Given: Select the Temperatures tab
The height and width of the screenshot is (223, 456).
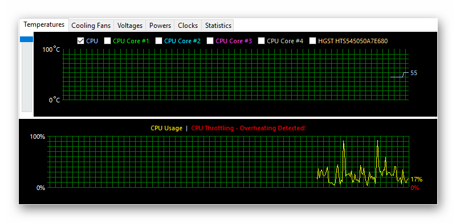Looking at the screenshot, I should [44, 24].
